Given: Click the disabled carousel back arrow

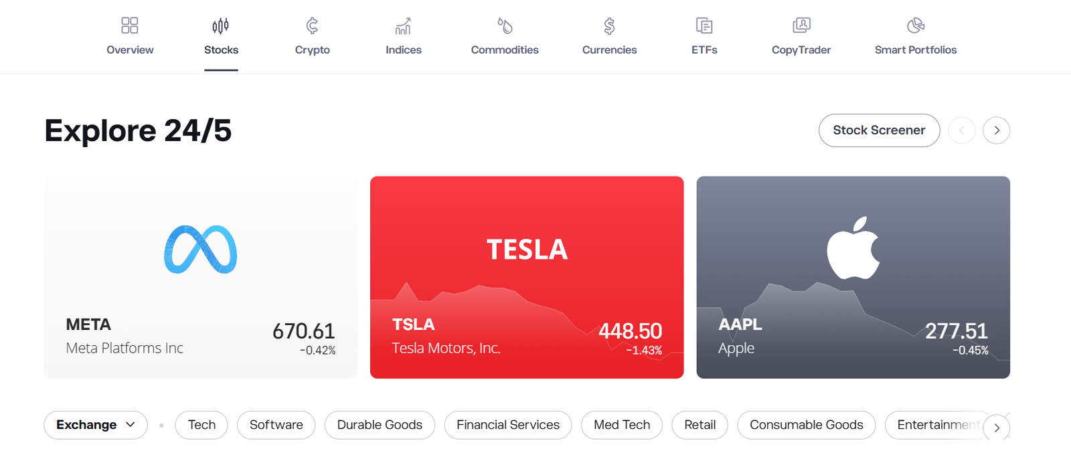Looking at the screenshot, I should [962, 130].
